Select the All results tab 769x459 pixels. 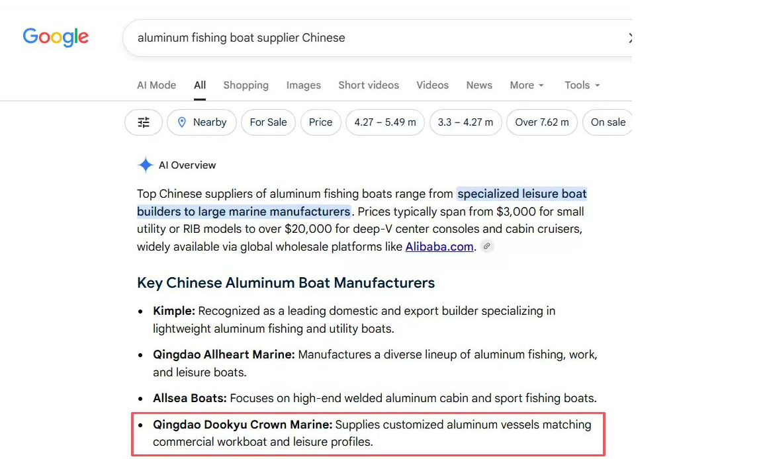coord(200,85)
